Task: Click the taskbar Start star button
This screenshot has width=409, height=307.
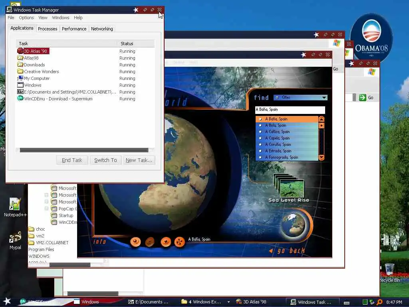Action: click(x=7, y=301)
